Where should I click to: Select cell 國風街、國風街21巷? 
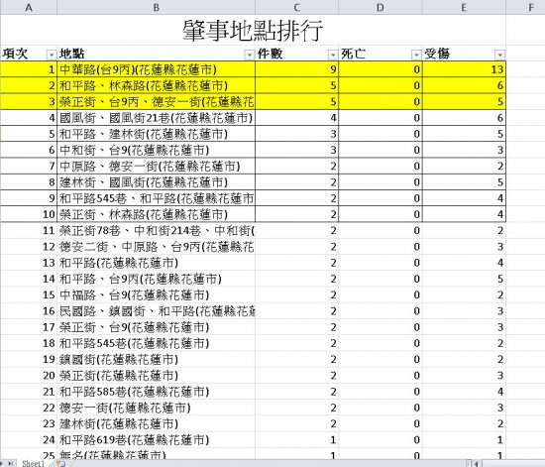(x=156, y=118)
